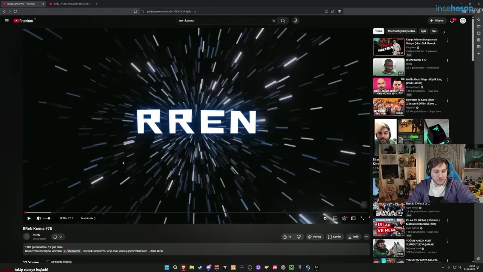Open Steam from the taskbar
The image size is (483, 272).
pos(200,267)
